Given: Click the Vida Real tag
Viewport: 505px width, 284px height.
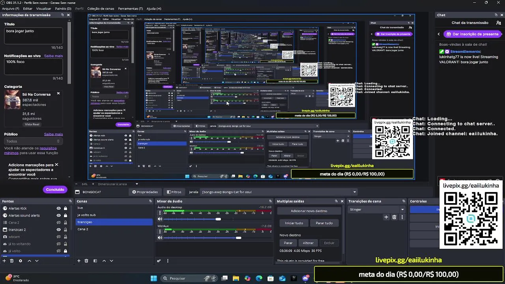Looking at the screenshot, I should [32, 124].
